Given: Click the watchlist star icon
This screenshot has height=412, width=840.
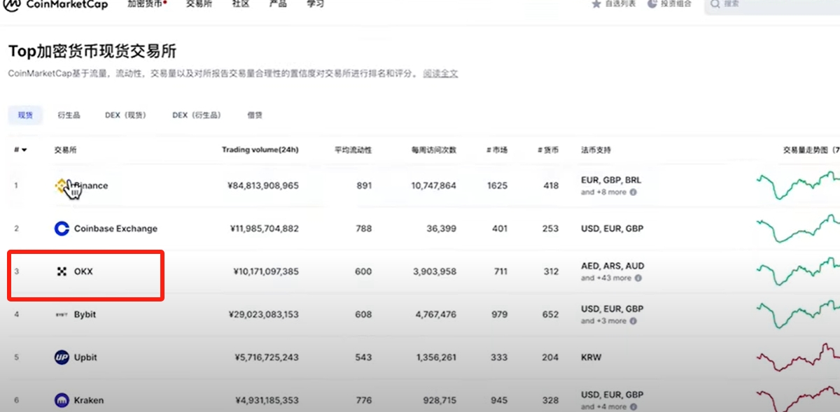Looking at the screenshot, I should coord(596,3).
